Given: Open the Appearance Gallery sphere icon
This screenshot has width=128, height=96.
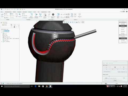Looking at the screenshot, I should coord(53,14).
